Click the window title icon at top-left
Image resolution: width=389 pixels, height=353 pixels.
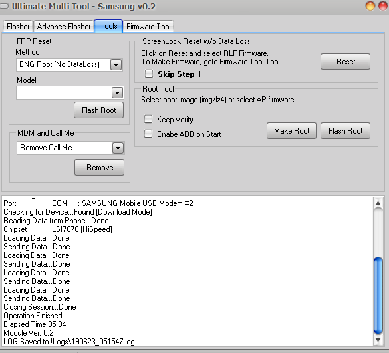pyautogui.click(x=4, y=6)
